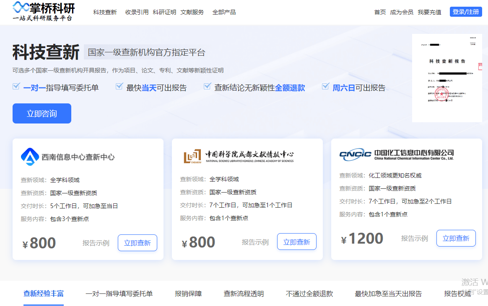Click checkmark icon beside 一对一指导填写委托单
The image size is (488, 306).
tap(16, 86)
